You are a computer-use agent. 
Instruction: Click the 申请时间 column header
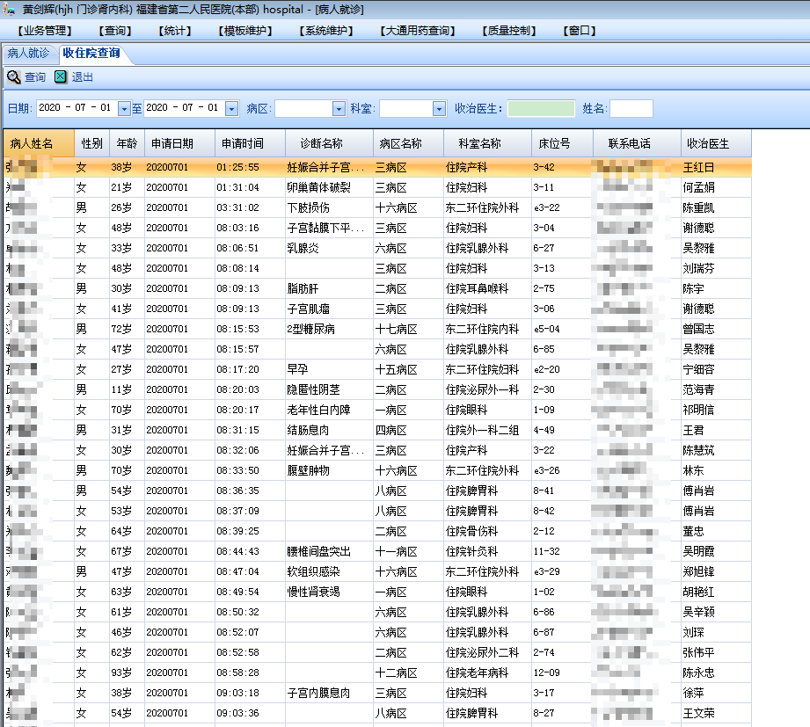click(x=250, y=143)
